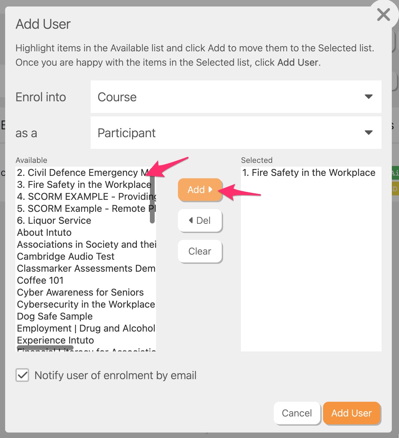Click the orange Add button
The height and width of the screenshot is (438, 399).
[200, 190]
